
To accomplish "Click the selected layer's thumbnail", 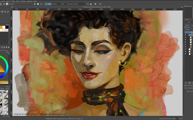I will (190, 35).
